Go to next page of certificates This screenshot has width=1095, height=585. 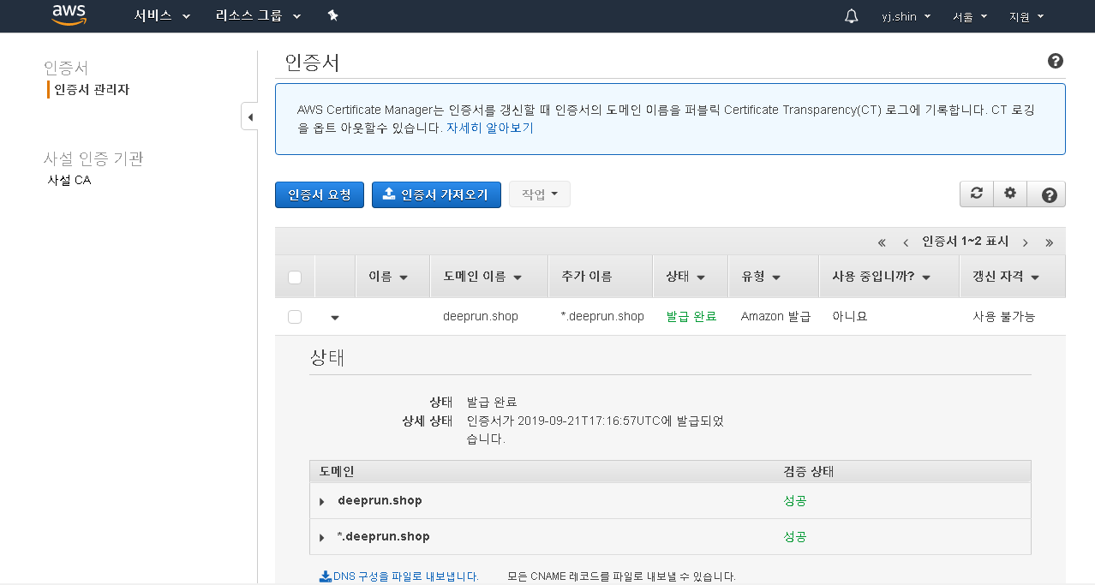1025,242
